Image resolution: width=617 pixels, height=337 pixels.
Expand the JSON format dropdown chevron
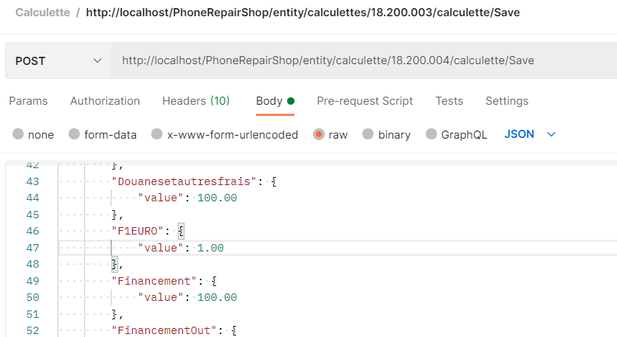[551, 134]
